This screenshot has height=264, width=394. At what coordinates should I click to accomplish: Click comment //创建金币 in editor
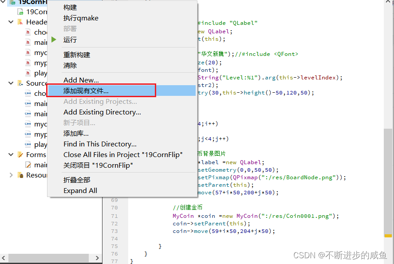point(187,208)
